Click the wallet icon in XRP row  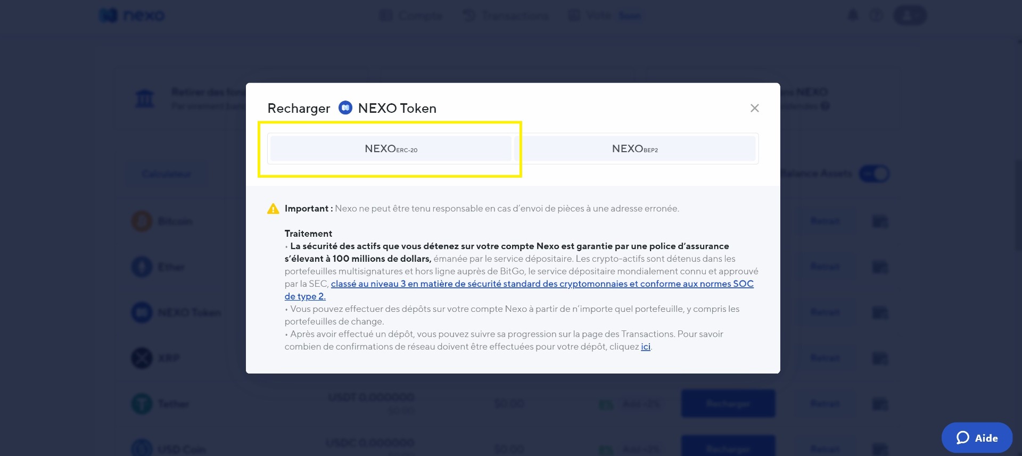pos(880,359)
